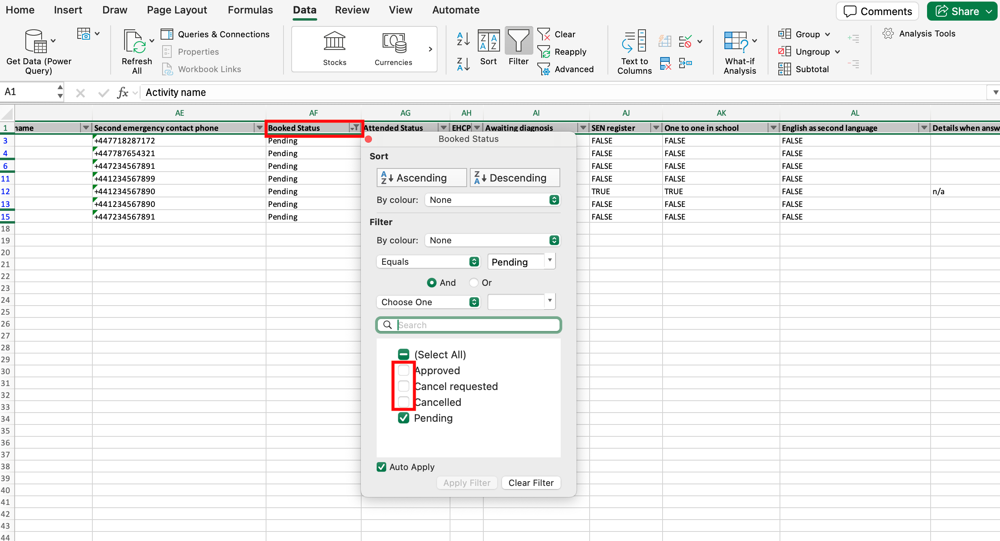This screenshot has height=541, width=1000.
Task: Open Analysis Tools
Action: pyautogui.click(x=919, y=34)
